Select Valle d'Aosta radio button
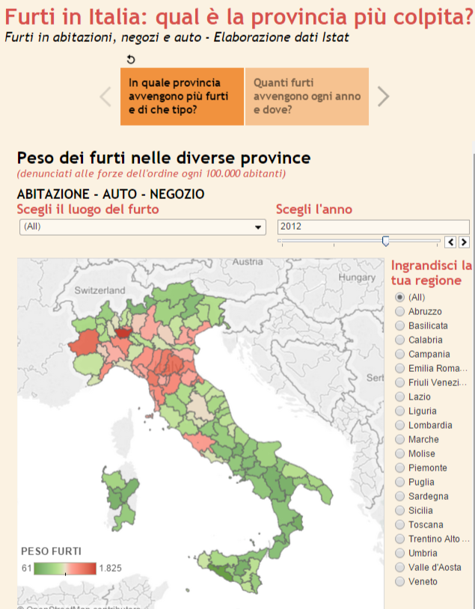This screenshot has width=475, height=609. tap(399, 567)
